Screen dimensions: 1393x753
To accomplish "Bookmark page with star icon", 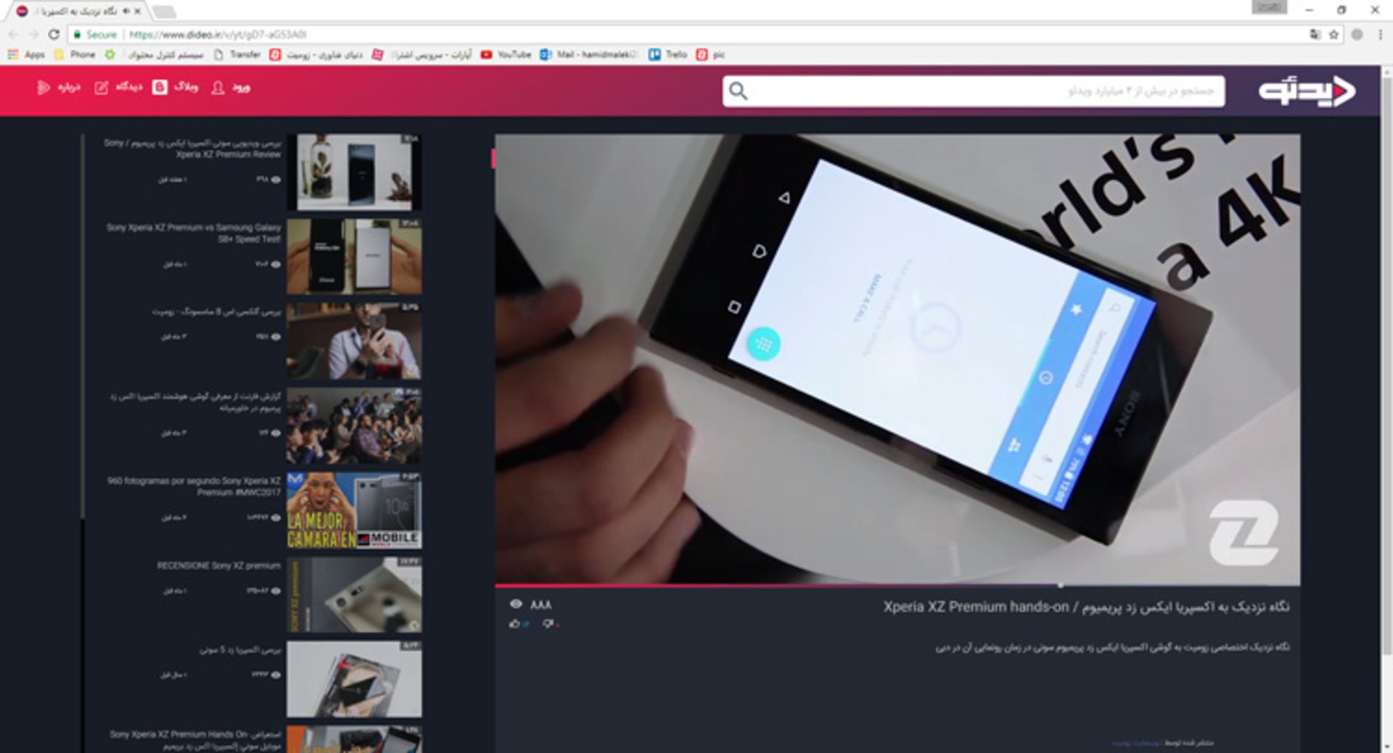I will 1334,34.
